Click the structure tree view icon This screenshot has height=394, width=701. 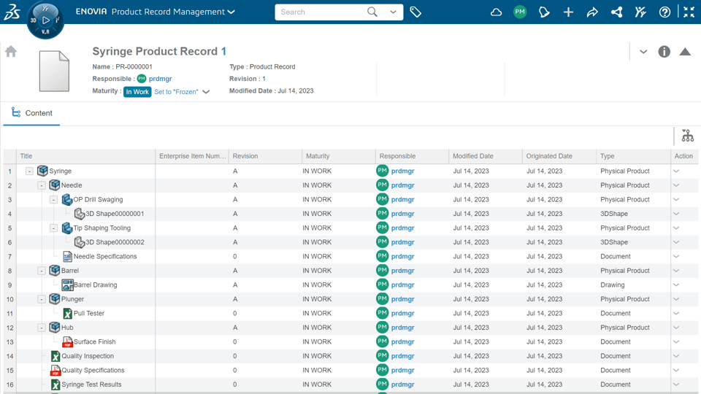(687, 136)
